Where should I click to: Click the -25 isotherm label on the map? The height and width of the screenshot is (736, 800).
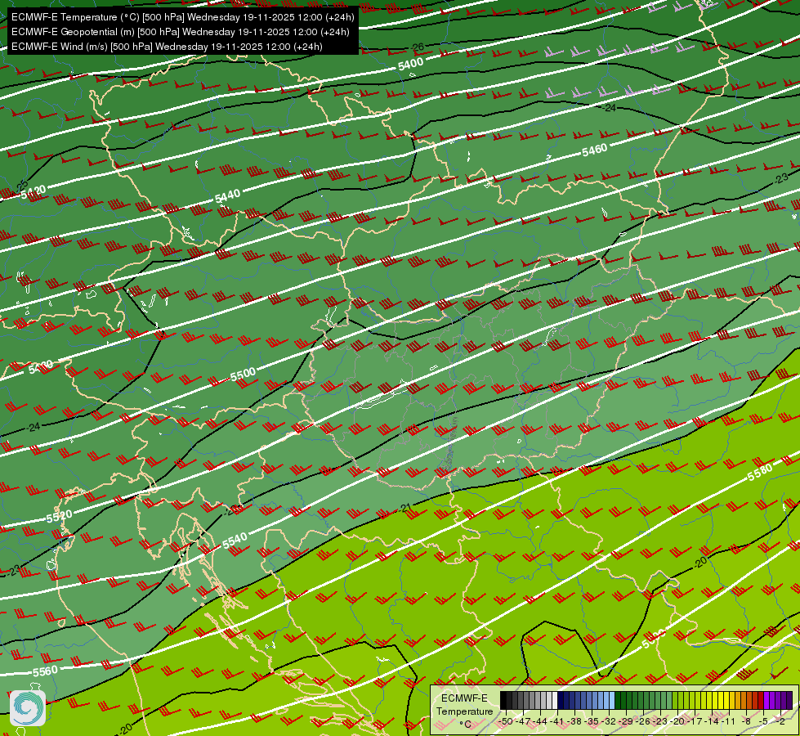point(22,186)
